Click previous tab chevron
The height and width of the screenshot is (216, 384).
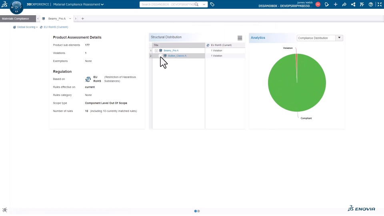[x=38, y=19]
